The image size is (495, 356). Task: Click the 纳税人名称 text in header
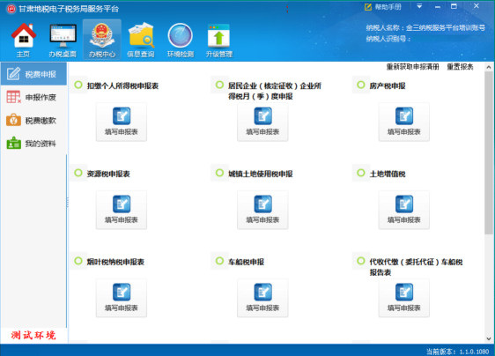[x=425, y=28]
